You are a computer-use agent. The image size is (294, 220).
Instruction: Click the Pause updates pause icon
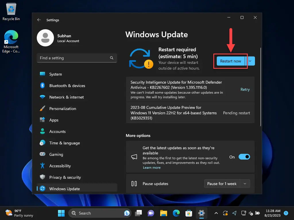click(134, 184)
